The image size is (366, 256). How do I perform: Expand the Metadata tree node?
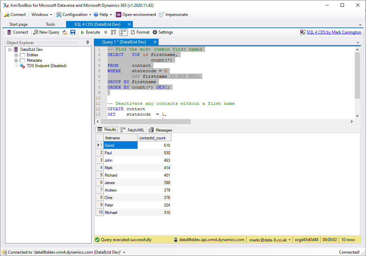pyautogui.click(x=16, y=60)
